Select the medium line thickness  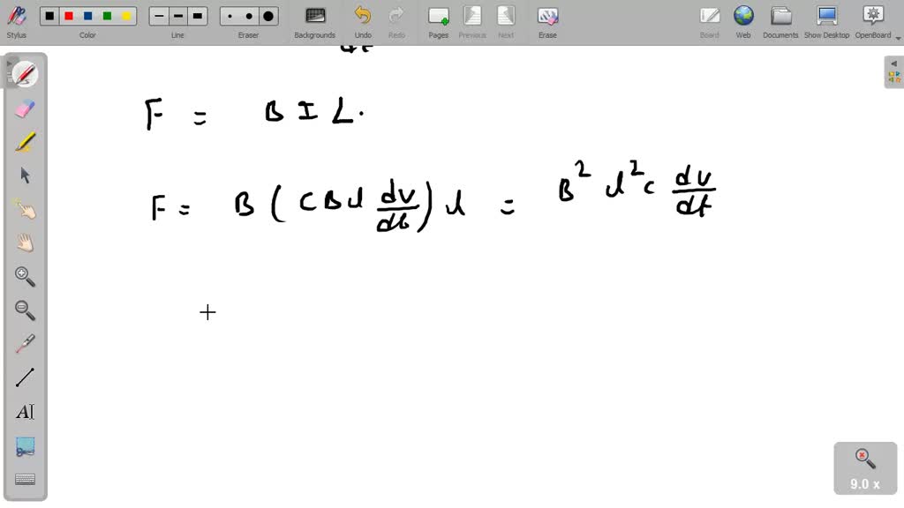tap(177, 15)
